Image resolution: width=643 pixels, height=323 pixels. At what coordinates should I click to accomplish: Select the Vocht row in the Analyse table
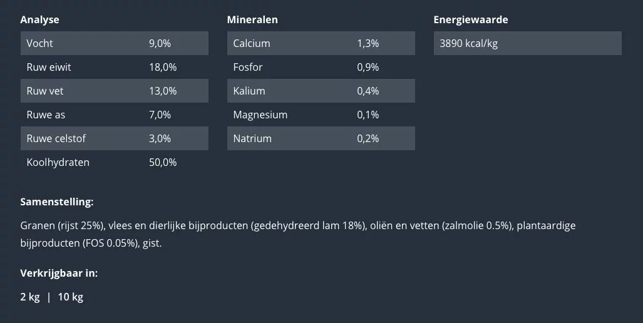pos(114,44)
